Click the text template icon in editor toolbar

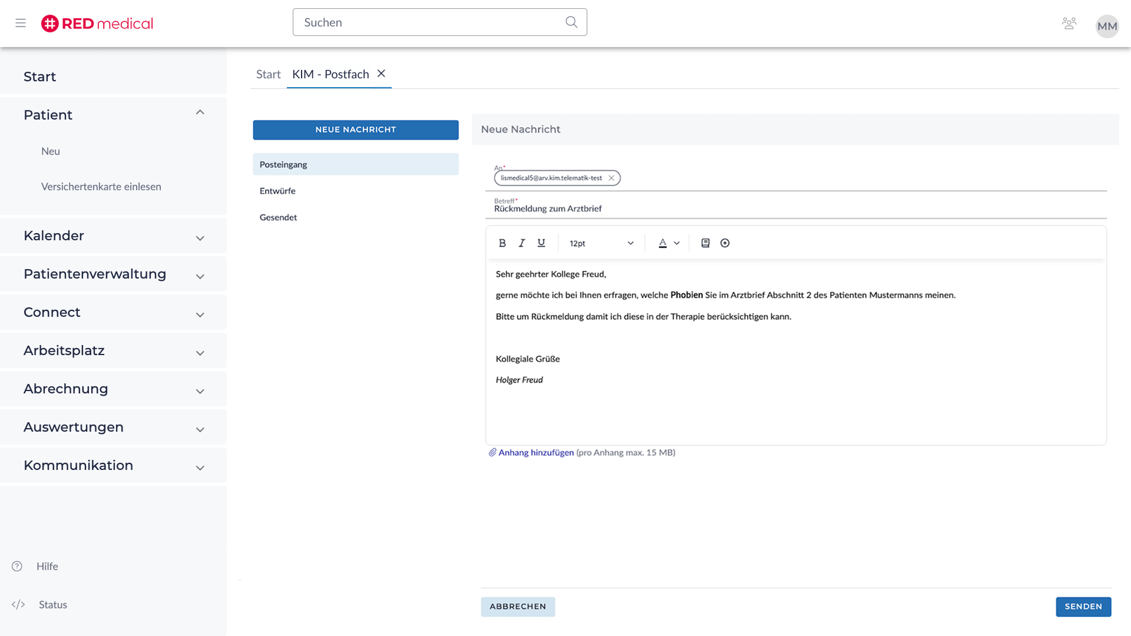pos(705,243)
